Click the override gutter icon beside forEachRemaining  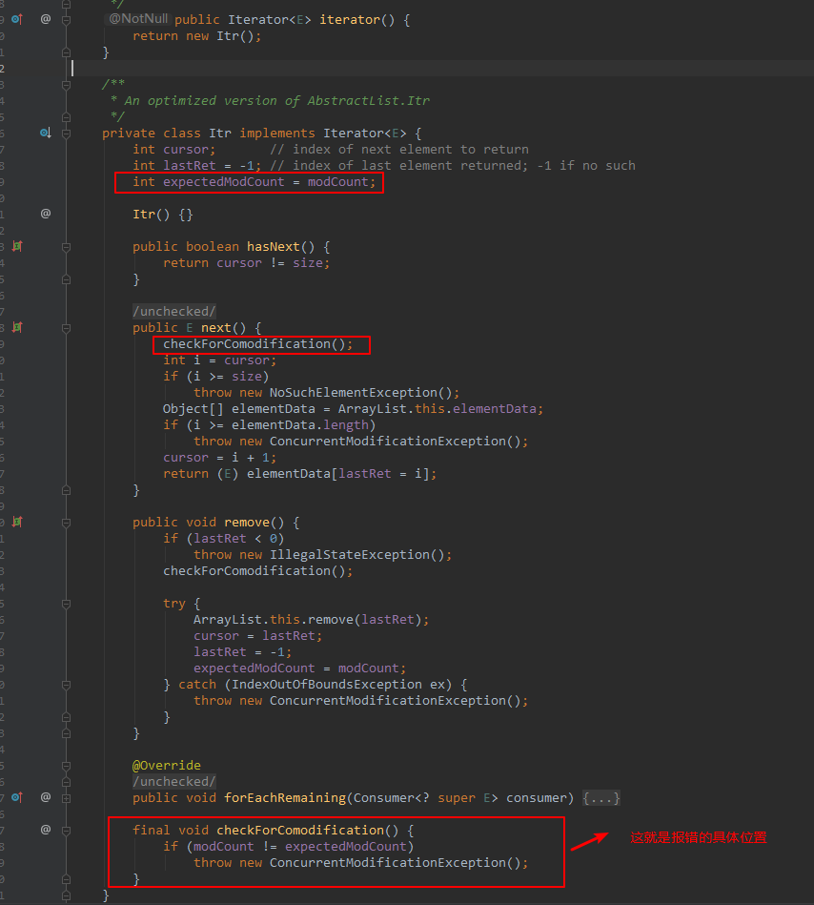point(17,797)
